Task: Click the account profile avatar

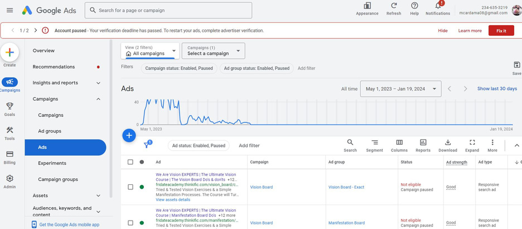Action: [516, 11]
